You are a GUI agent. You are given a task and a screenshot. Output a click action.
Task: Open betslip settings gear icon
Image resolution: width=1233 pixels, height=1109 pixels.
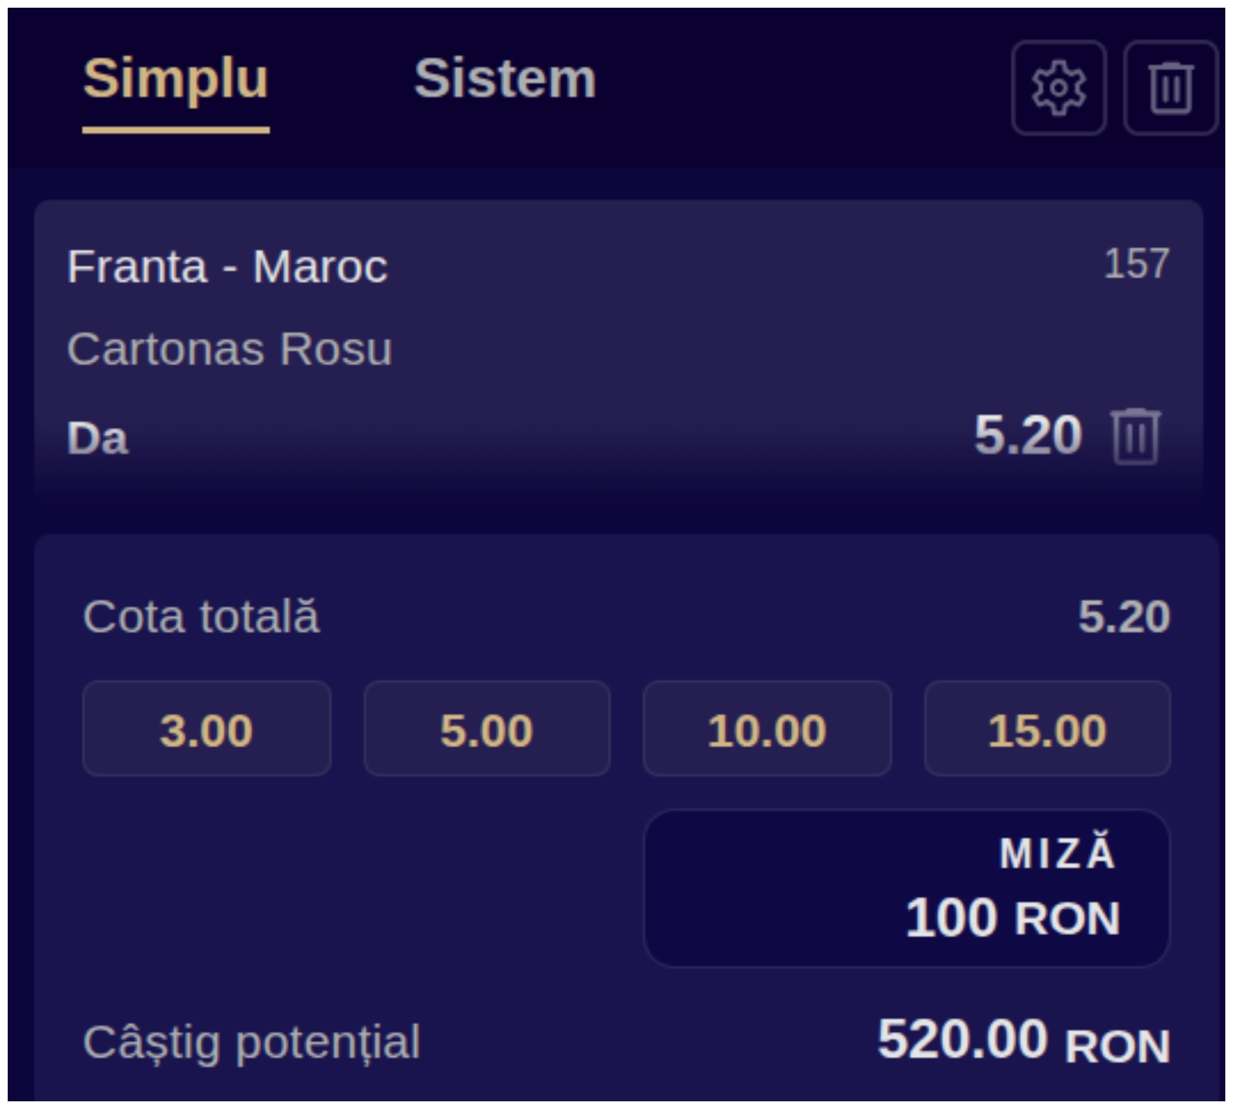tap(1058, 88)
